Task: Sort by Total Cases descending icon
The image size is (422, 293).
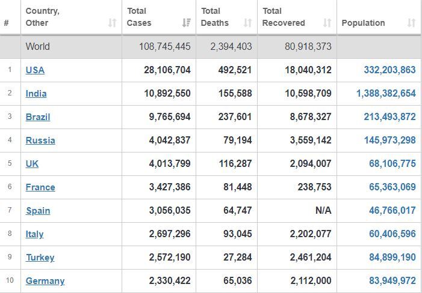Action: (186, 23)
